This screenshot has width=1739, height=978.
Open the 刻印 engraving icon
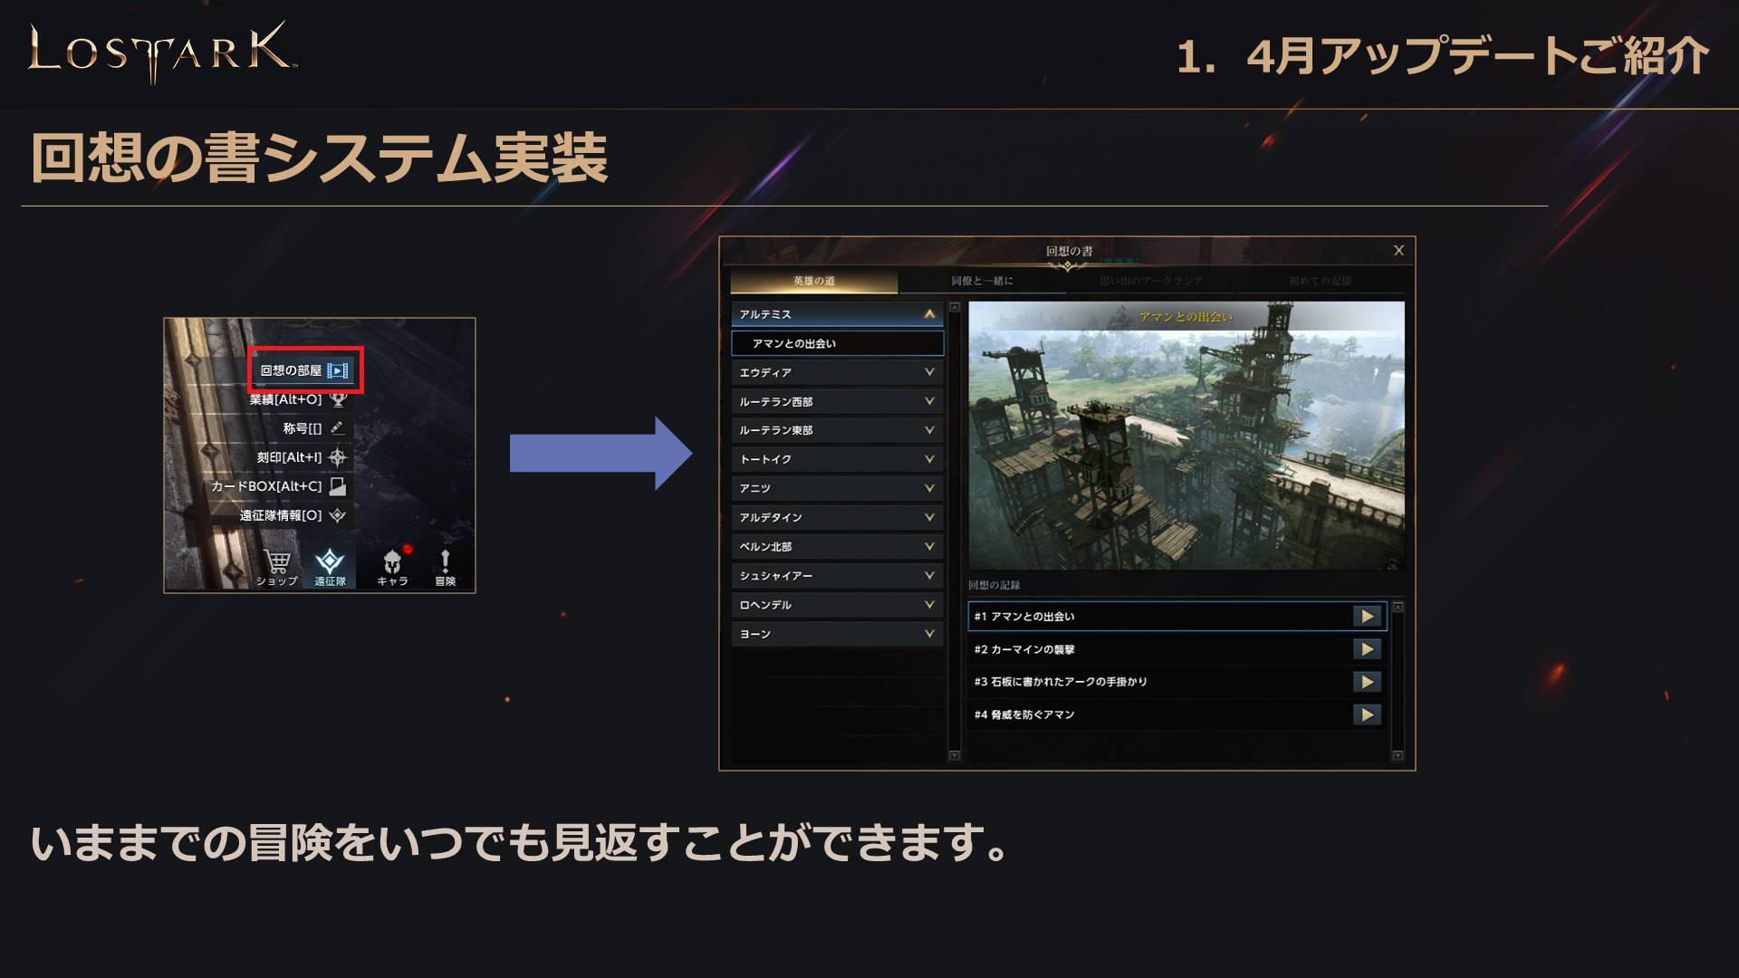337,457
